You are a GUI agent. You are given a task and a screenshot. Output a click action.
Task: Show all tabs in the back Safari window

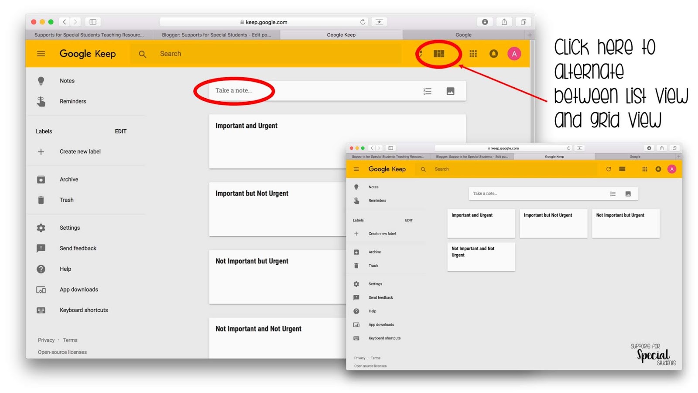click(523, 22)
